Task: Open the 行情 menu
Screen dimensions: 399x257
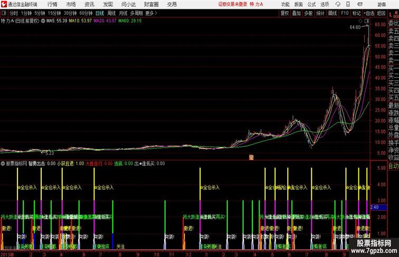Action: (52, 4)
